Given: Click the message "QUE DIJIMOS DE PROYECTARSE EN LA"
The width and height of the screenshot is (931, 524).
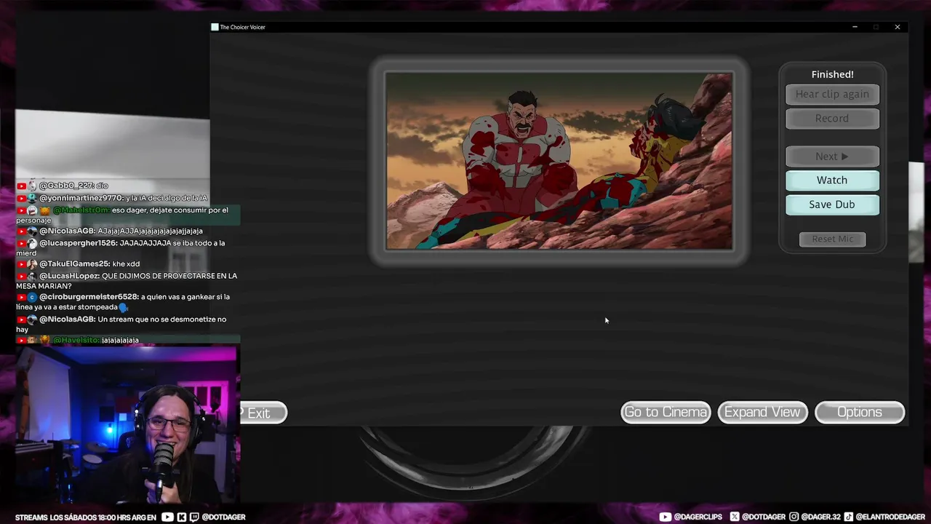Looking at the screenshot, I should coord(169,277).
